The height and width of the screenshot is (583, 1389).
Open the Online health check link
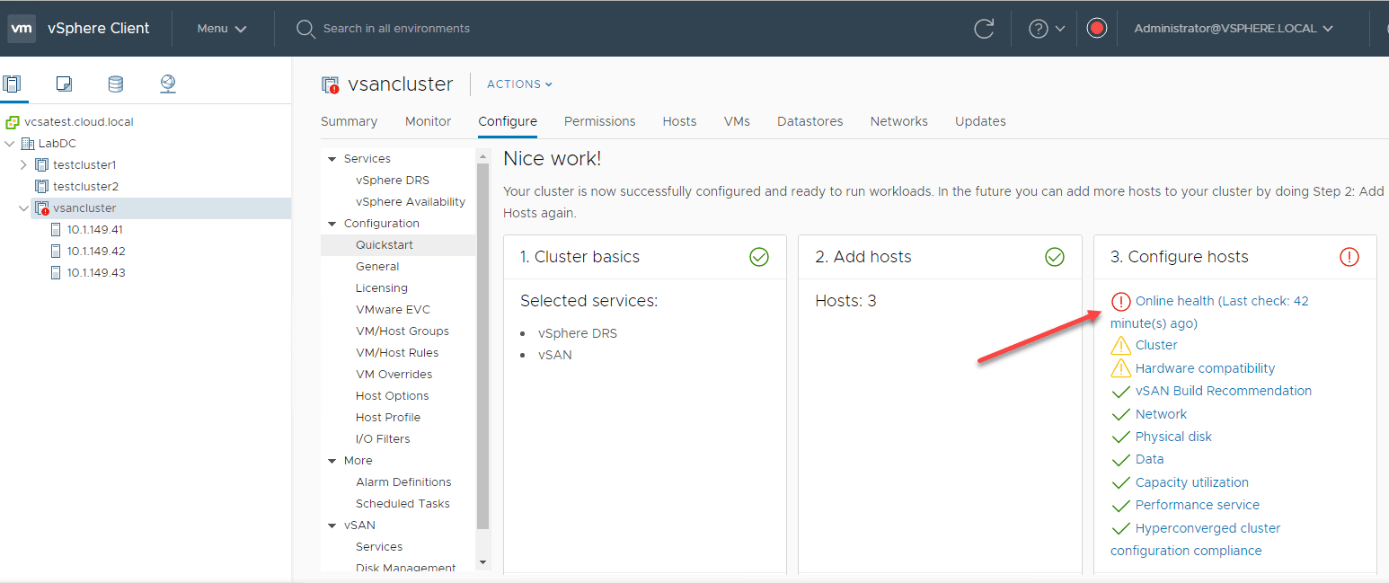coord(1221,302)
